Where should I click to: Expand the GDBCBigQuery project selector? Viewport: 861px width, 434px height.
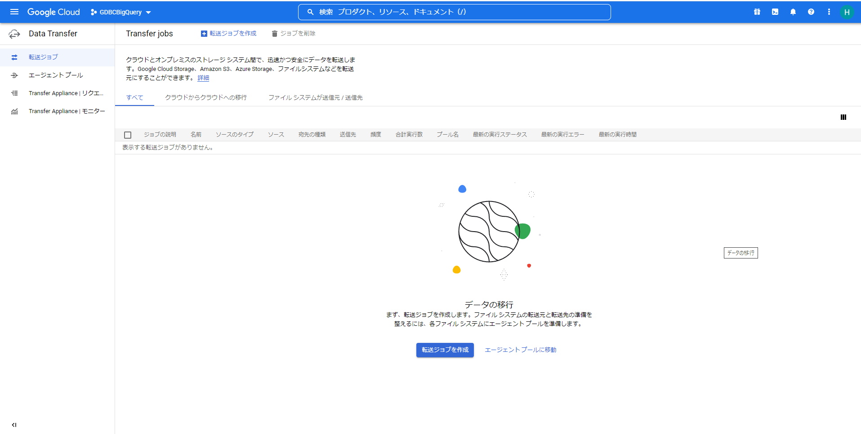(121, 12)
